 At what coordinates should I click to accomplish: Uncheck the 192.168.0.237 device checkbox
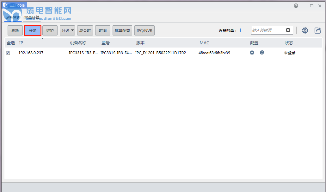[x=8, y=53]
